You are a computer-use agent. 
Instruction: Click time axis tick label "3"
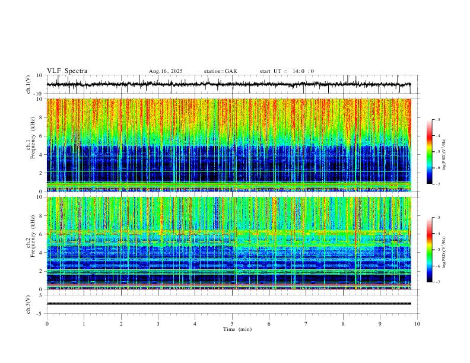tap(158, 324)
